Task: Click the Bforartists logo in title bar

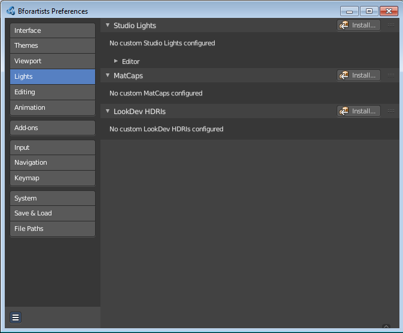Action: click(x=11, y=11)
